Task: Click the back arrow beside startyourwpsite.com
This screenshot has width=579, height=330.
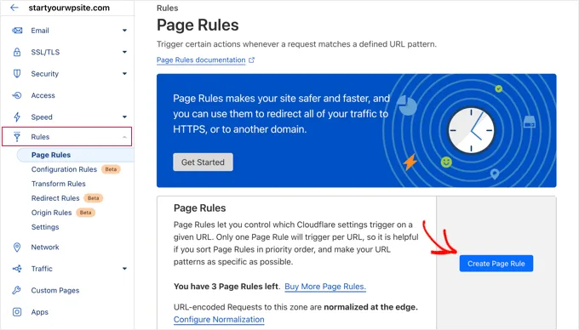Action: 14,8
